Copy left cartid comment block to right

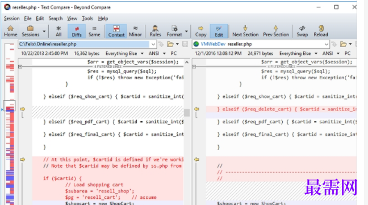click(23, 160)
